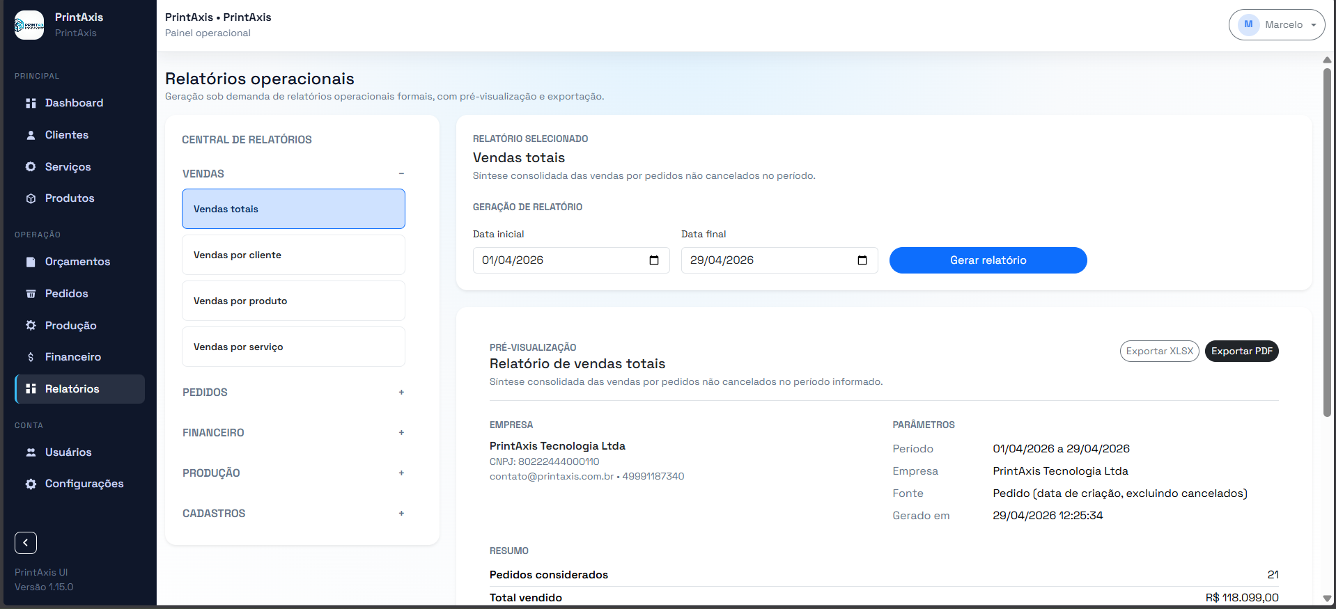Export report with Exportar XLSX
1336x609 pixels.
point(1160,351)
